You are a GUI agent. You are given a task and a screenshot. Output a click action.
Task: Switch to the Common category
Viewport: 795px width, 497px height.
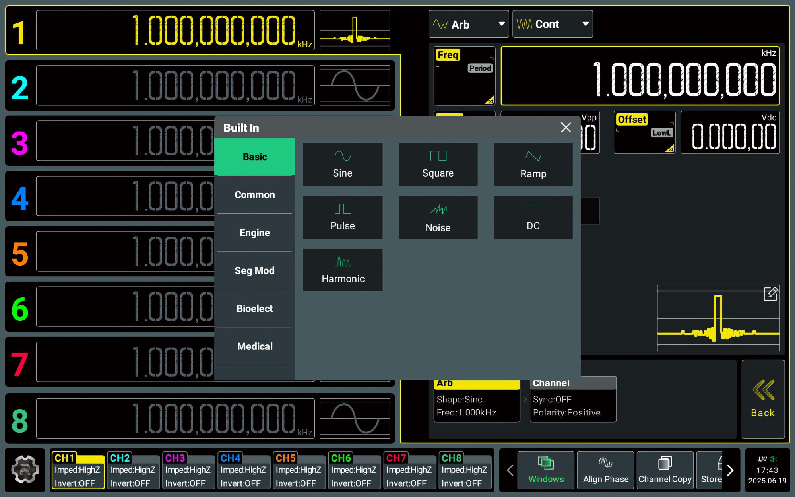click(255, 195)
